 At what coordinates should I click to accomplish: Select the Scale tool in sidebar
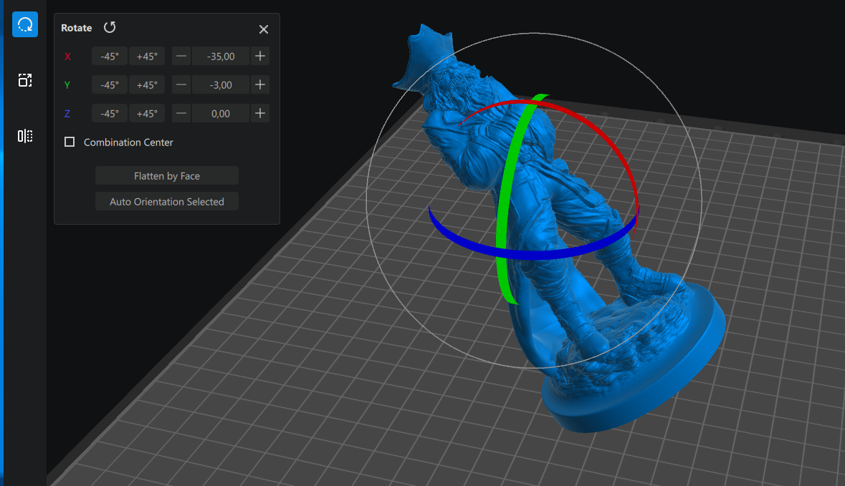[25, 80]
